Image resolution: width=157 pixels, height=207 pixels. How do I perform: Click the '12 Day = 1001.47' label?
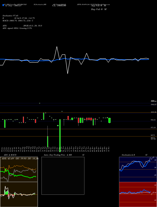tap(13, 6)
